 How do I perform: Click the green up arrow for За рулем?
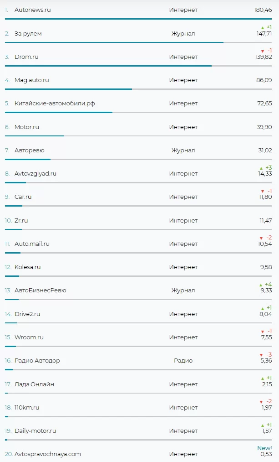262,28
